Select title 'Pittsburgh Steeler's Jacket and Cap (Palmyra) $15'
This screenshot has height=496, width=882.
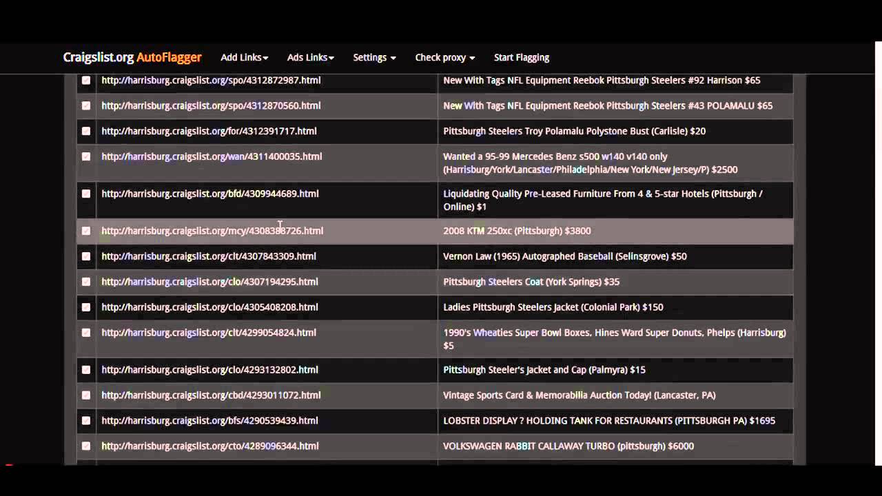pyautogui.click(x=544, y=371)
